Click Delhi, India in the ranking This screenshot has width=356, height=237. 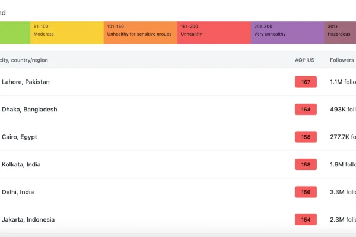[x=18, y=192]
